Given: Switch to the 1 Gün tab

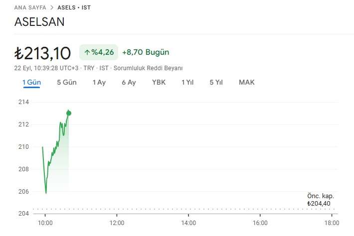Looking at the screenshot, I should pyautogui.click(x=31, y=82).
